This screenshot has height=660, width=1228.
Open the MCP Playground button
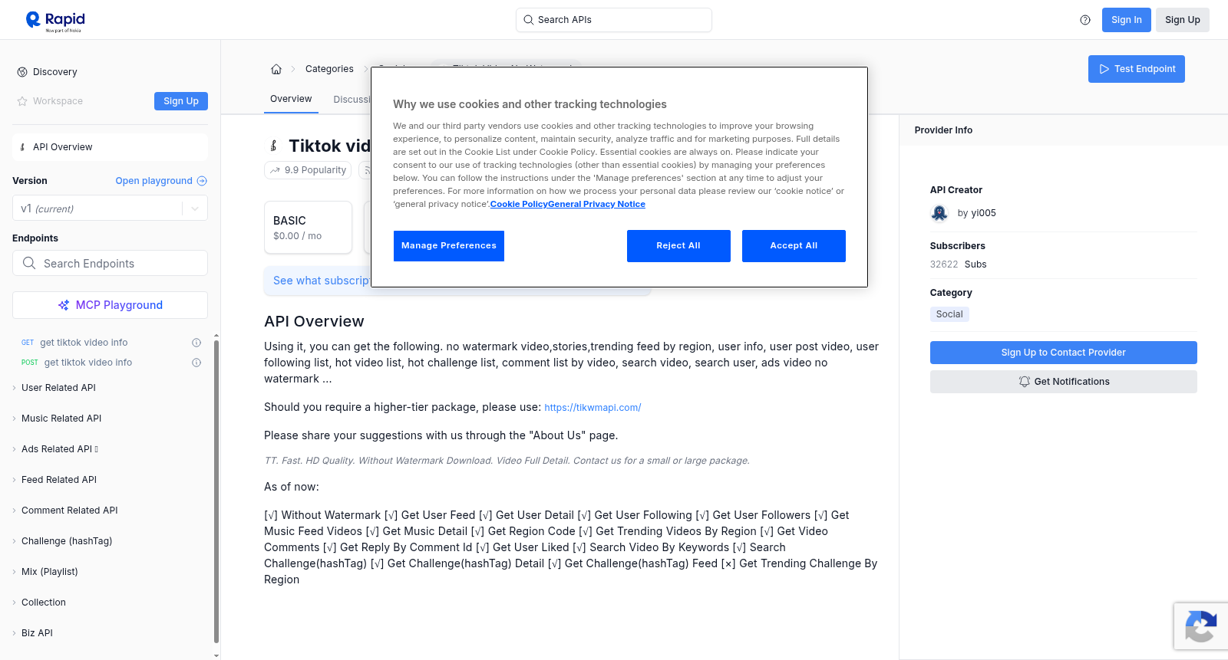click(110, 305)
